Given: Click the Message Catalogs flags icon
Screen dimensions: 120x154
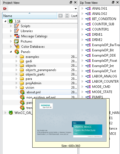Looking at the screenshot, I should [x=17, y=36].
